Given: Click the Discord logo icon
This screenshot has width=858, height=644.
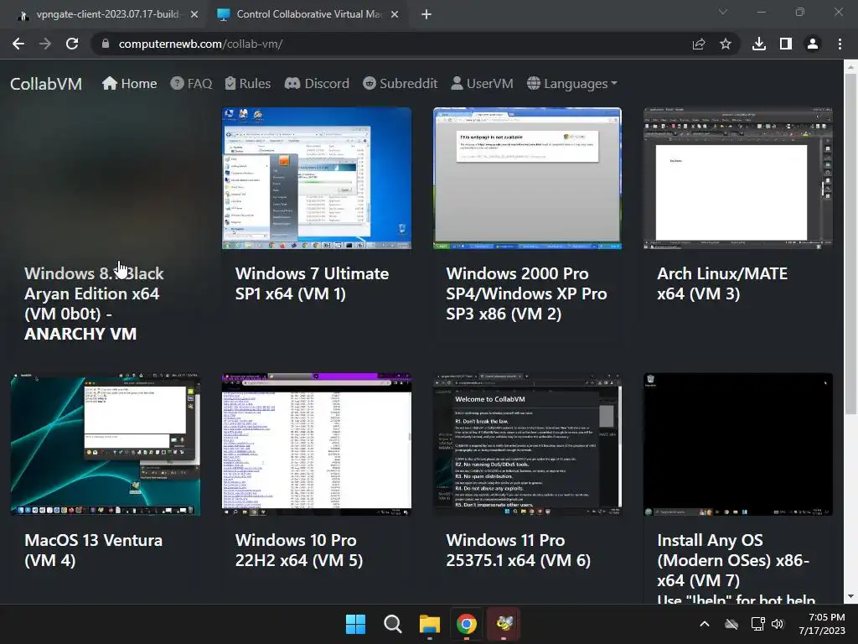Looking at the screenshot, I should 292,83.
